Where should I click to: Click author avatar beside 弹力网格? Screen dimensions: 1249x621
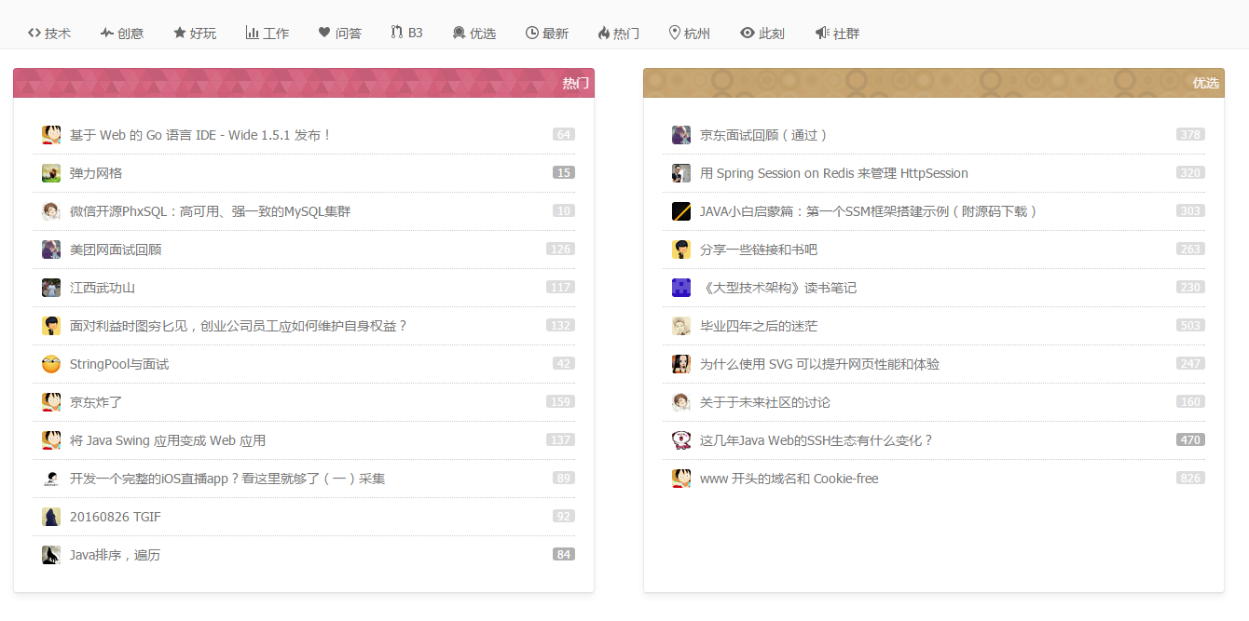pyautogui.click(x=51, y=173)
